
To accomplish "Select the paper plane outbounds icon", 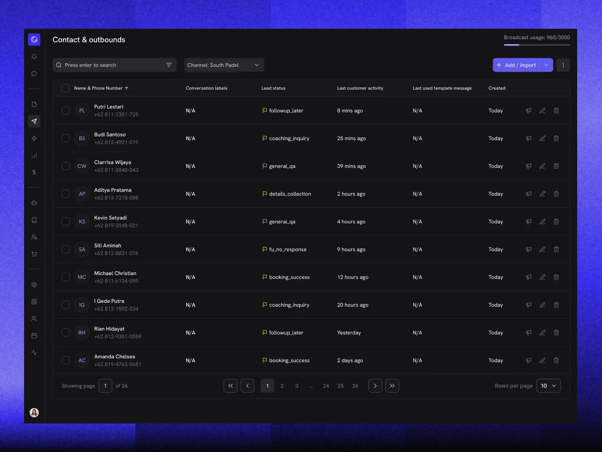I will click(x=34, y=121).
